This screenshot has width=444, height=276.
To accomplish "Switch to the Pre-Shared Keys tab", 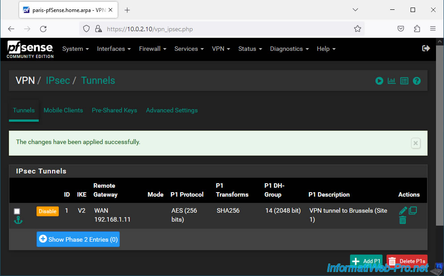I will 114,111.
